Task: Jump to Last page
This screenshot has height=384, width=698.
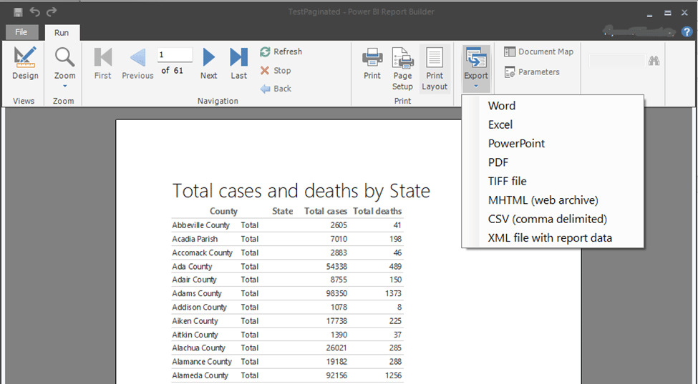Action: (x=238, y=63)
